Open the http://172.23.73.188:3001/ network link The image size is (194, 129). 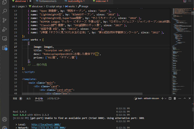tap(48, 128)
